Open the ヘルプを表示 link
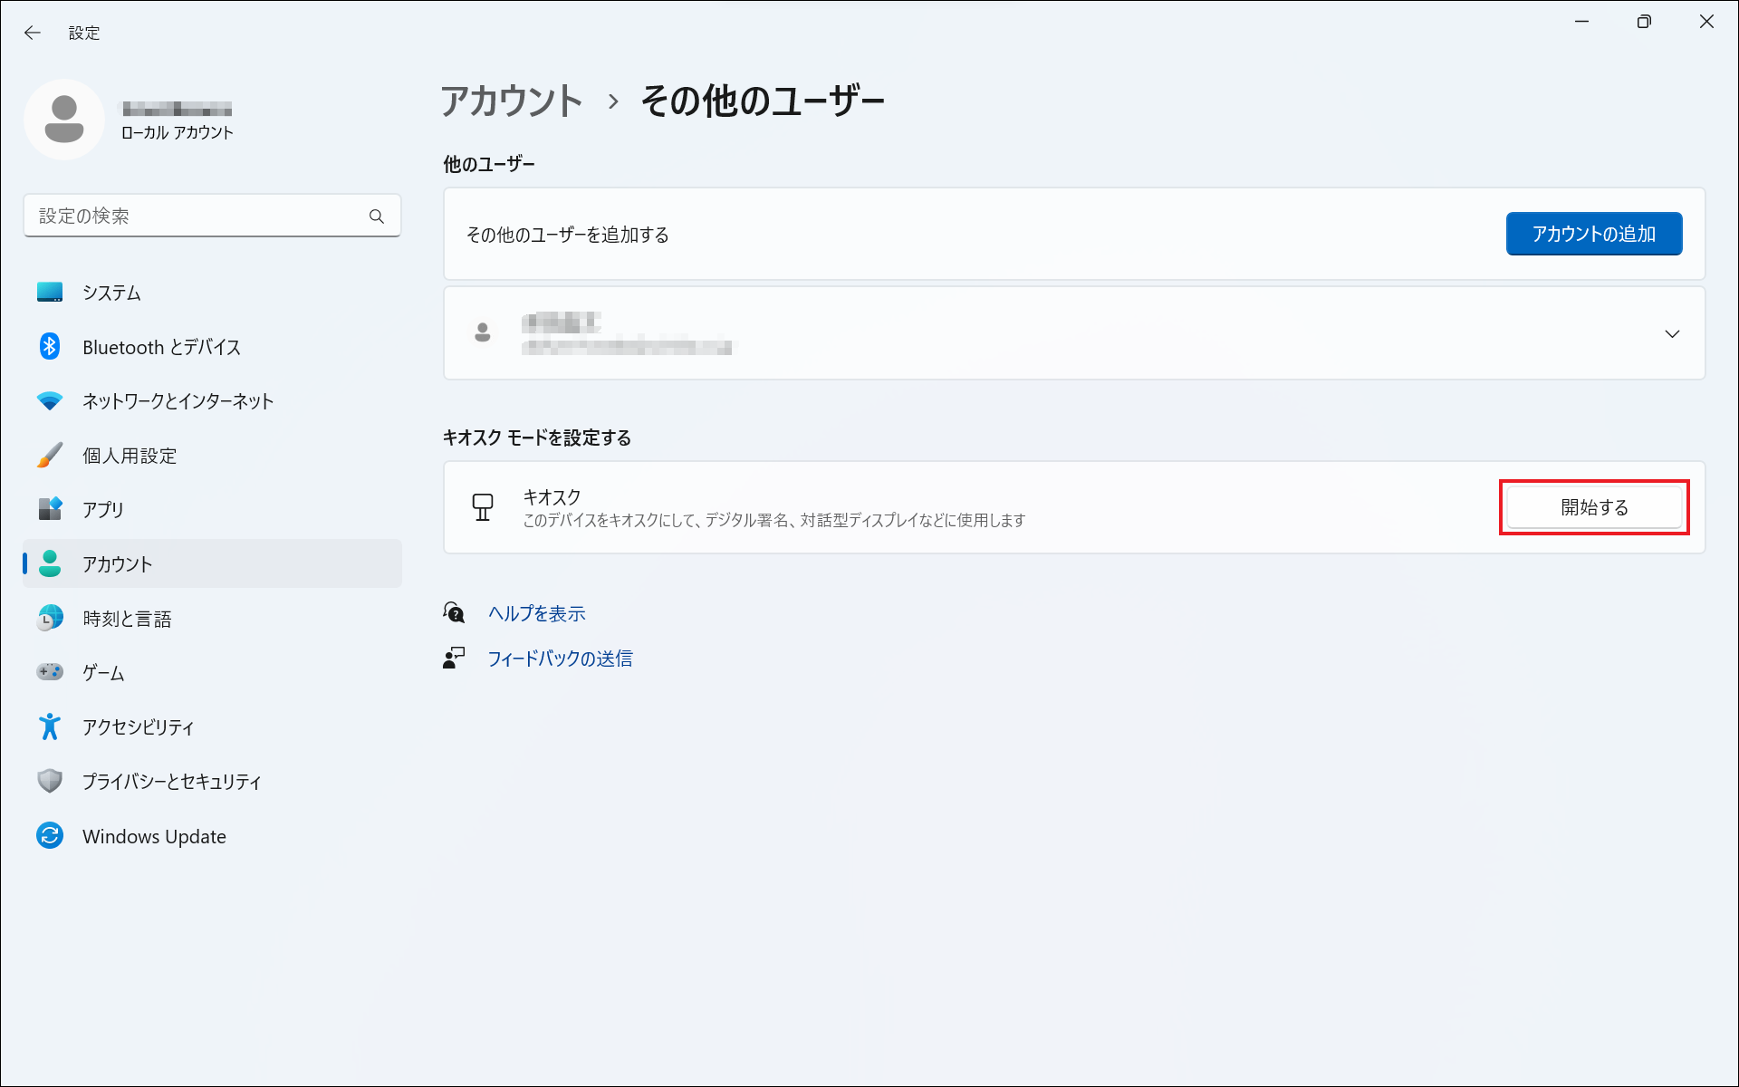 click(536, 613)
